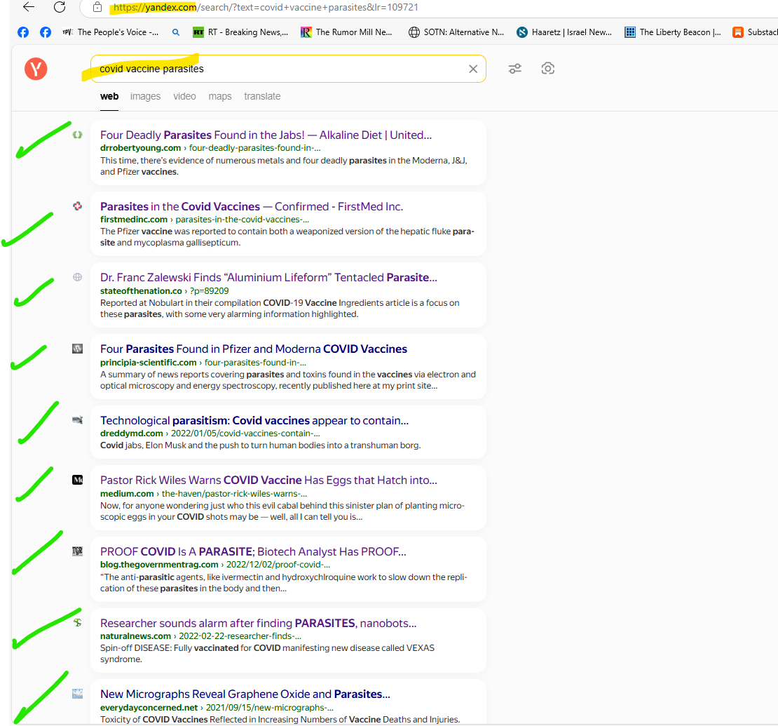The height and width of the screenshot is (726, 778).
Task: Open Pastor Rick Wiles Warns COVID Vaccine result
Action: tap(268, 480)
